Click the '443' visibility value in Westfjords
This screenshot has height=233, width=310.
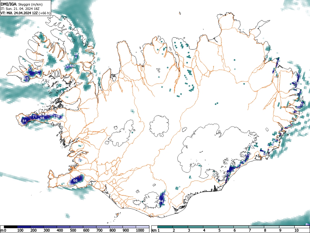click(x=73, y=66)
